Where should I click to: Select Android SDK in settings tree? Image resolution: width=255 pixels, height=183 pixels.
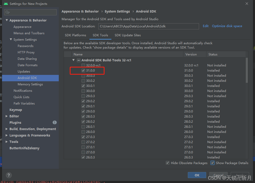pyautogui.click(x=30, y=78)
